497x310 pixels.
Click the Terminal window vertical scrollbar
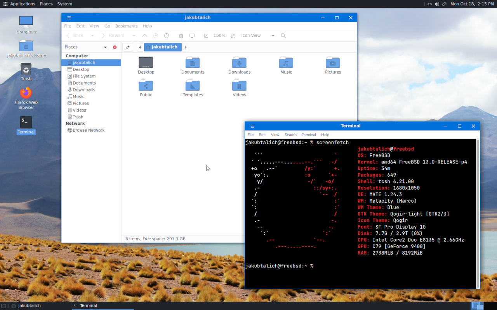click(x=478, y=214)
